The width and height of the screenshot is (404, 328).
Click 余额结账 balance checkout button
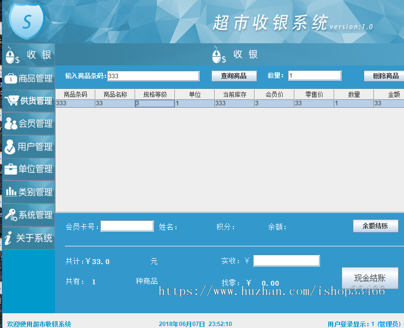tap(375, 226)
